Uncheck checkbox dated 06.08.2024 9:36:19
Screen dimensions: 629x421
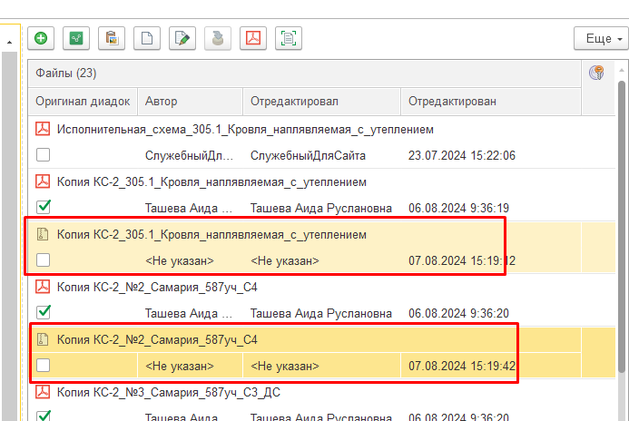tap(43, 208)
